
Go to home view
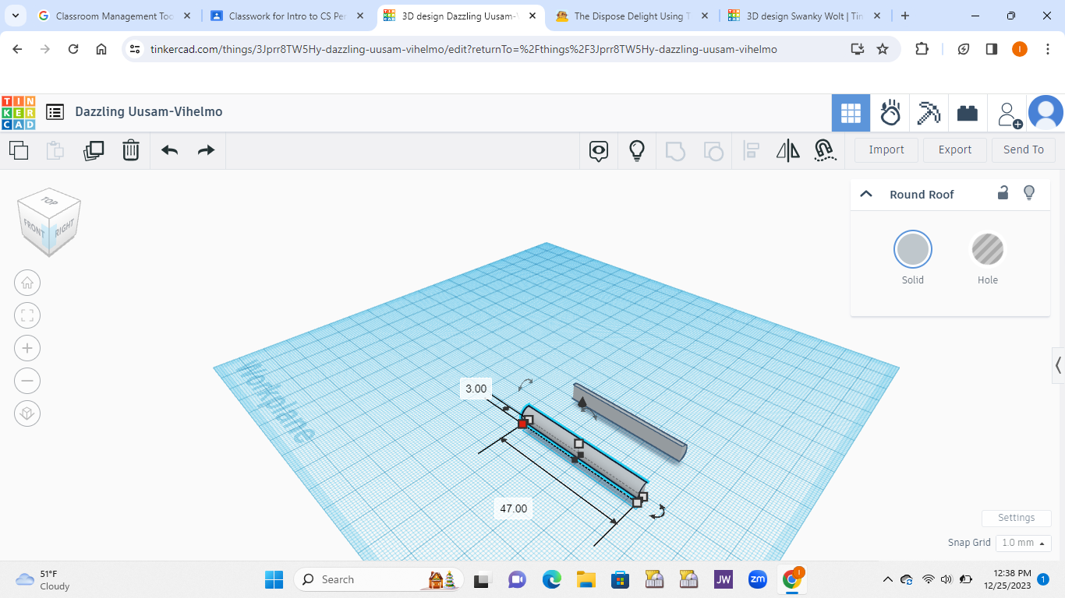click(x=27, y=283)
